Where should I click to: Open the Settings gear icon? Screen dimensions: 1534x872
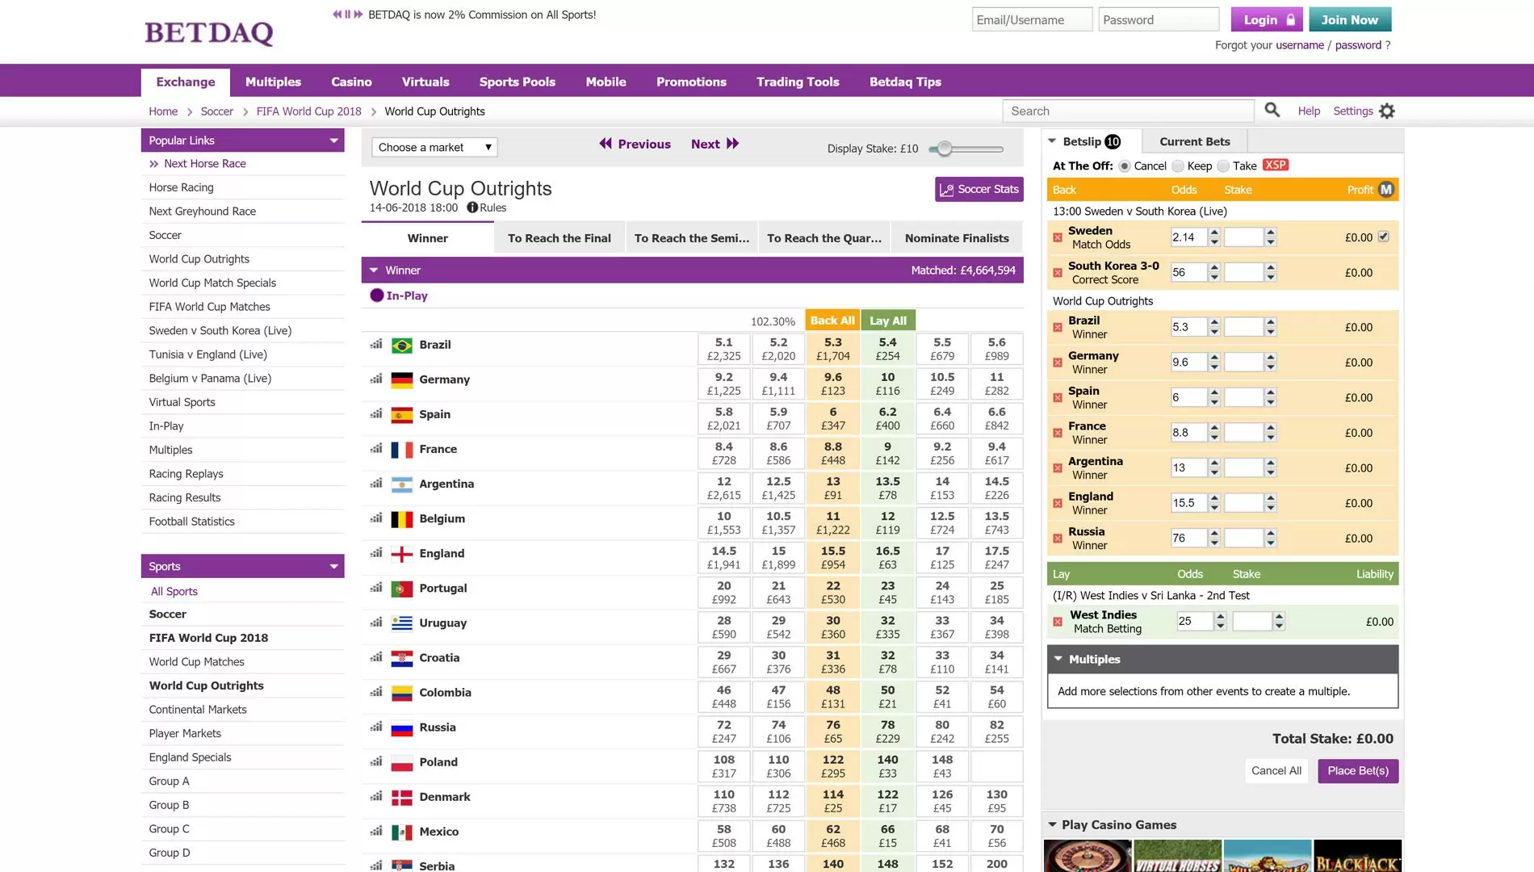1387,111
